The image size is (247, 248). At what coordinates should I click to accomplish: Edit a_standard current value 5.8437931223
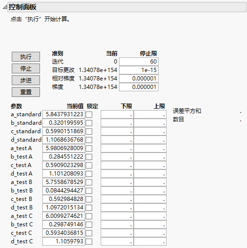[x=64, y=114]
